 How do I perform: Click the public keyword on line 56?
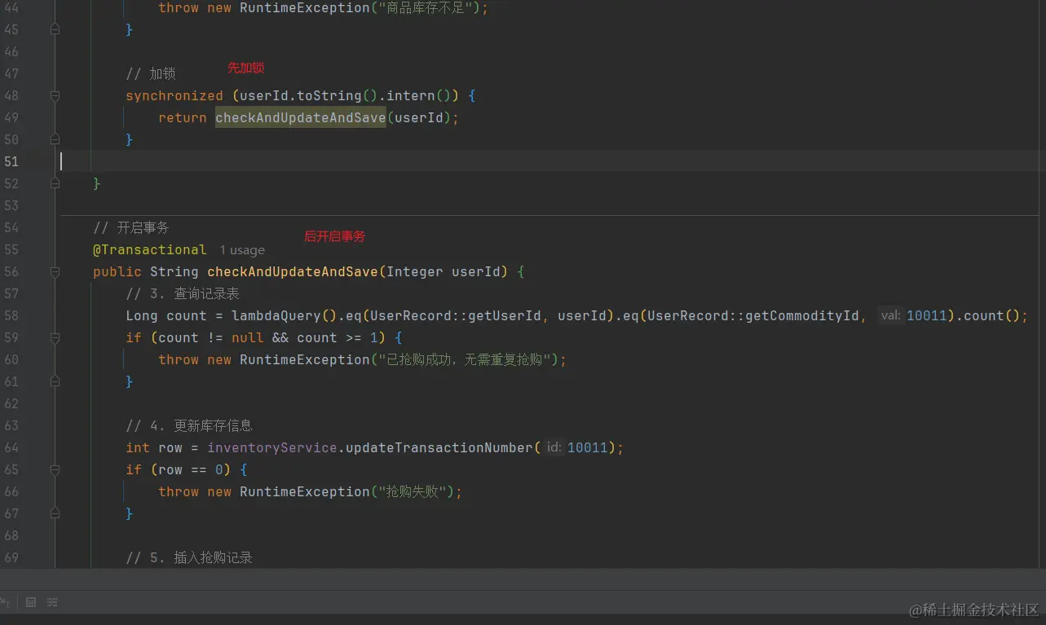(117, 271)
